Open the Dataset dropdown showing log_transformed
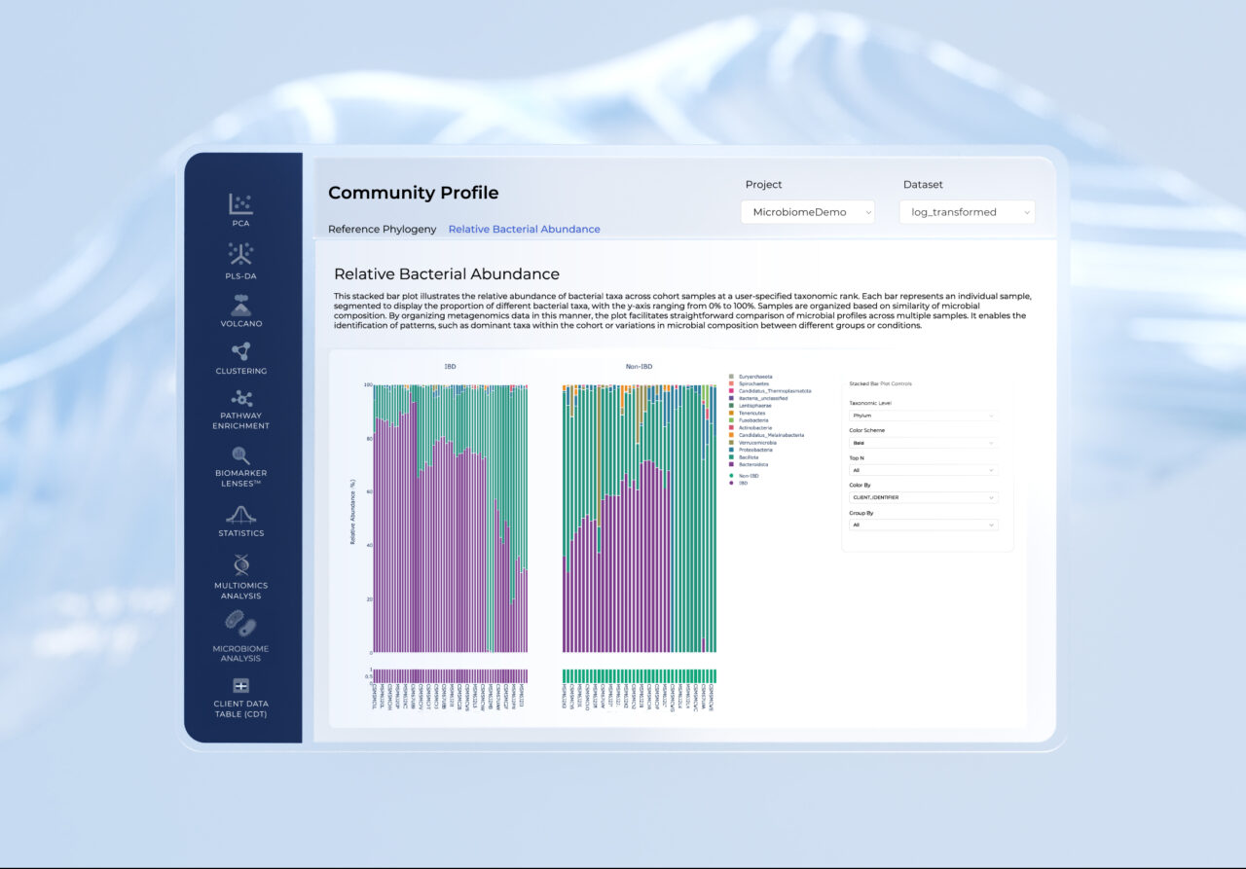 pos(967,212)
